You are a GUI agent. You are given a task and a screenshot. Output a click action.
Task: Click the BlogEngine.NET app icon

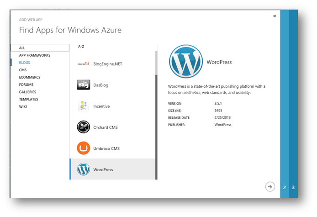(x=84, y=64)
